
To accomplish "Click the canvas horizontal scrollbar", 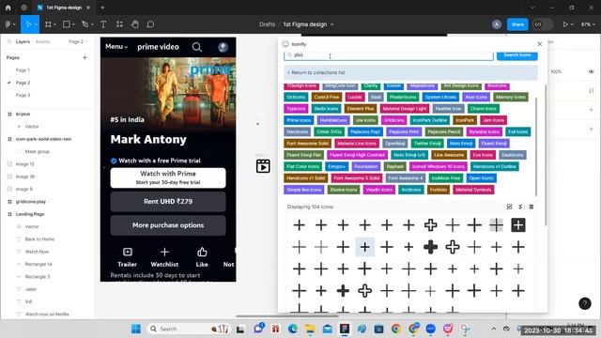I will coord(287,316).
